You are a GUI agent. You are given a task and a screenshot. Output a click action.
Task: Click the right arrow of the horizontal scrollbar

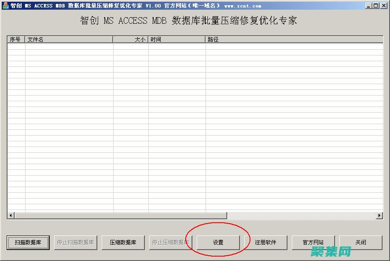click(x=380, y=216)
